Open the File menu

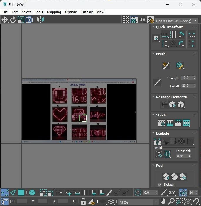coord(5,12)
